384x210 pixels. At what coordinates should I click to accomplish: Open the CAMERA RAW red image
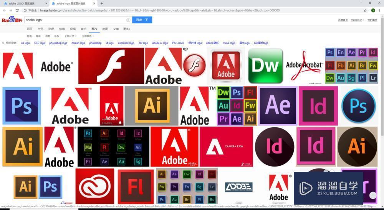tap(226, 147)
